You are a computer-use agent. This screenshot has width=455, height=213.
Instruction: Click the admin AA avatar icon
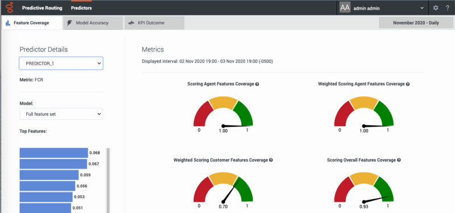pos(345,8)
